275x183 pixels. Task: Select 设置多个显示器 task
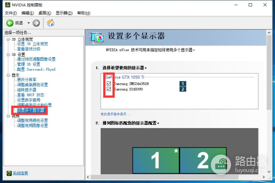pos(31,110)
